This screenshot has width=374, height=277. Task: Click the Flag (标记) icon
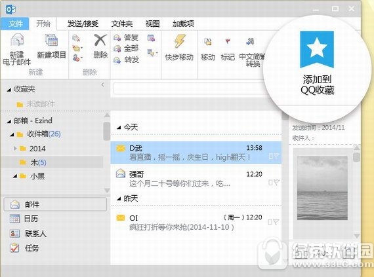228,42
